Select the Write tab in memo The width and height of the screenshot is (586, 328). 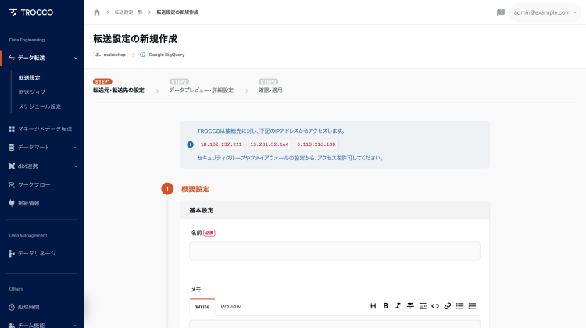pyautogui.click(x=202, y=306)
